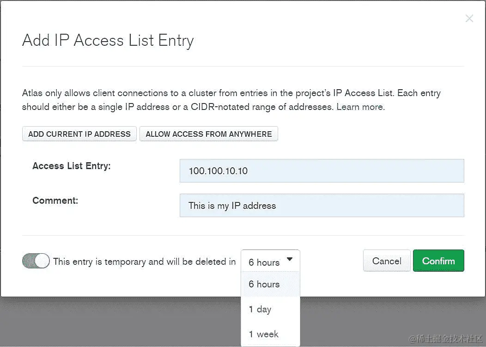Cancel the IP access list entry
Viewport: 486px width, 347px height.
pos(387,261)
